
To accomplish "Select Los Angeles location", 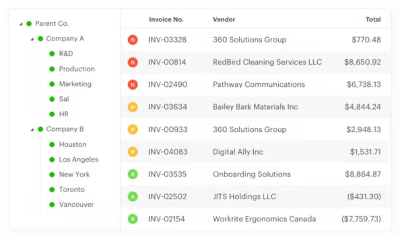I will pos(79,160).
